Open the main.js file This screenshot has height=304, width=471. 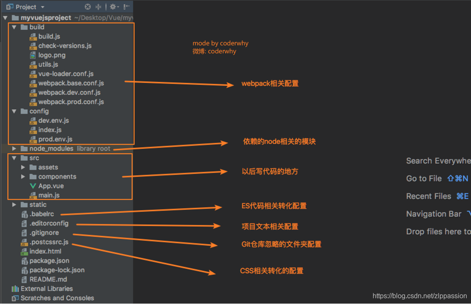[47, 195]
